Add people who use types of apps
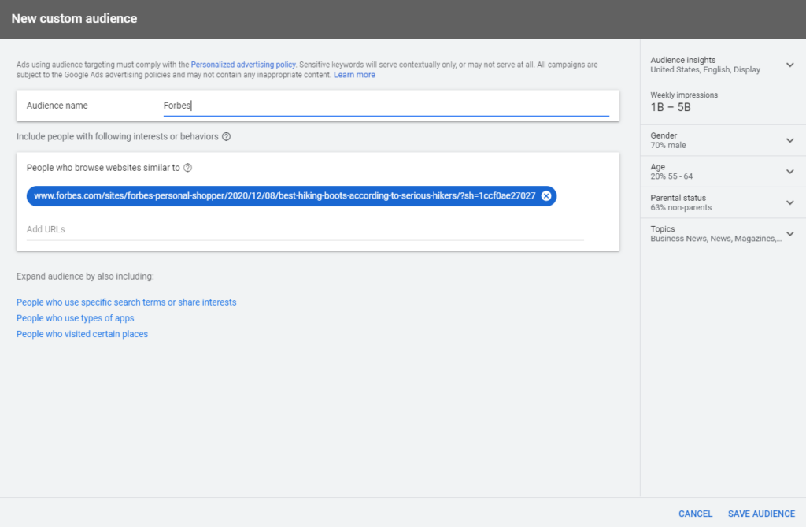This screenshot has width=806, height=527. pos(75,318)
